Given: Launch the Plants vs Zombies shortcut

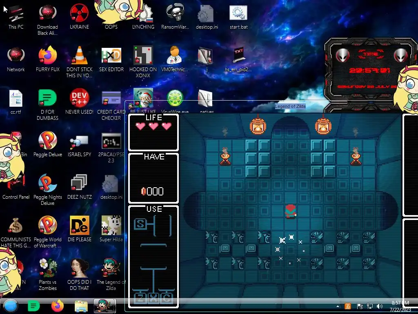Looking at the screenshot, I should [47, 274].
